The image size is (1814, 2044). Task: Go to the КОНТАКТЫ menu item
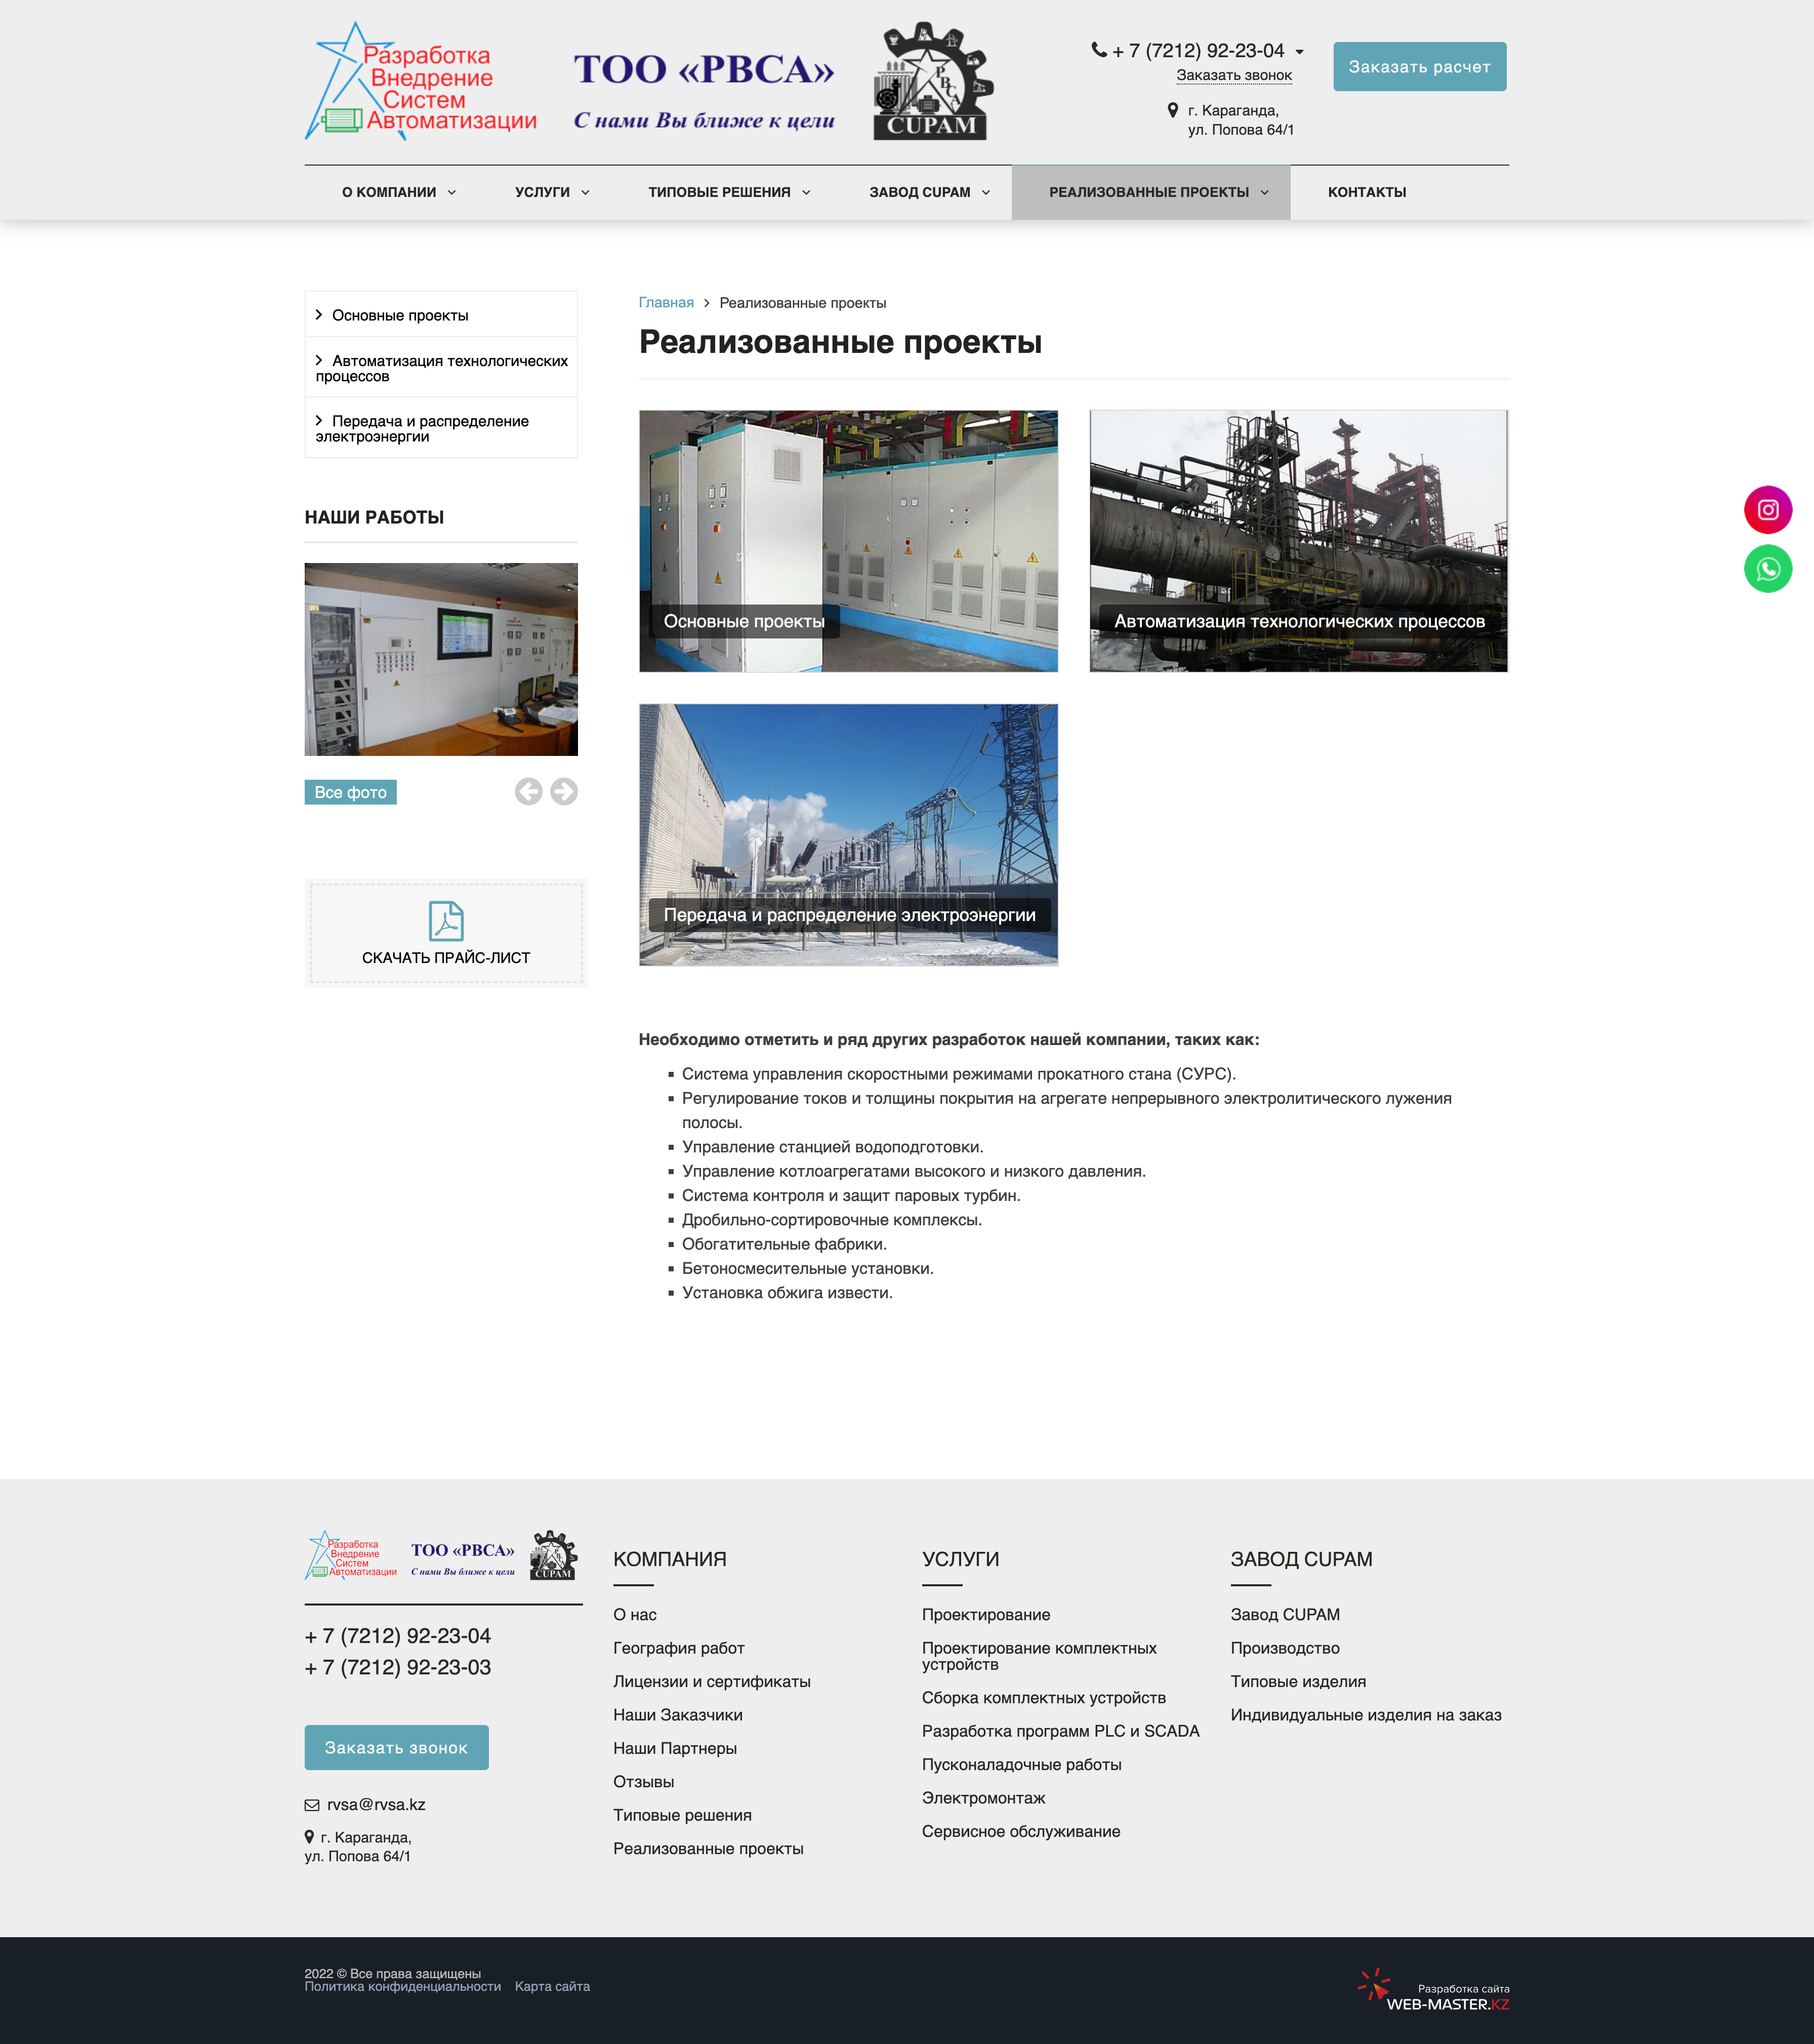pos(1366,192)
